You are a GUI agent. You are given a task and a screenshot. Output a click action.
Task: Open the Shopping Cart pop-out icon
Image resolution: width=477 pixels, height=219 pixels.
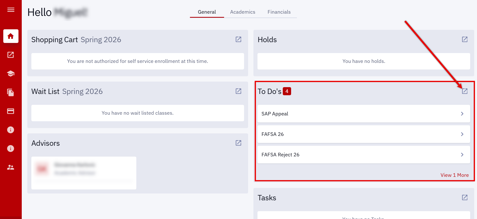(238, 39)
